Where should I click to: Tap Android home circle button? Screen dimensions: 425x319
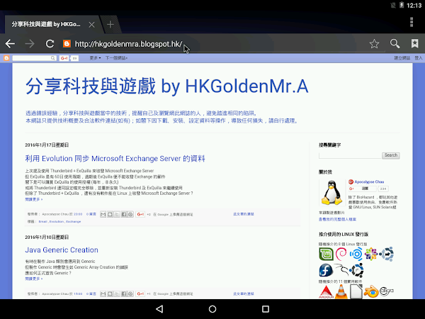[212, 309]
